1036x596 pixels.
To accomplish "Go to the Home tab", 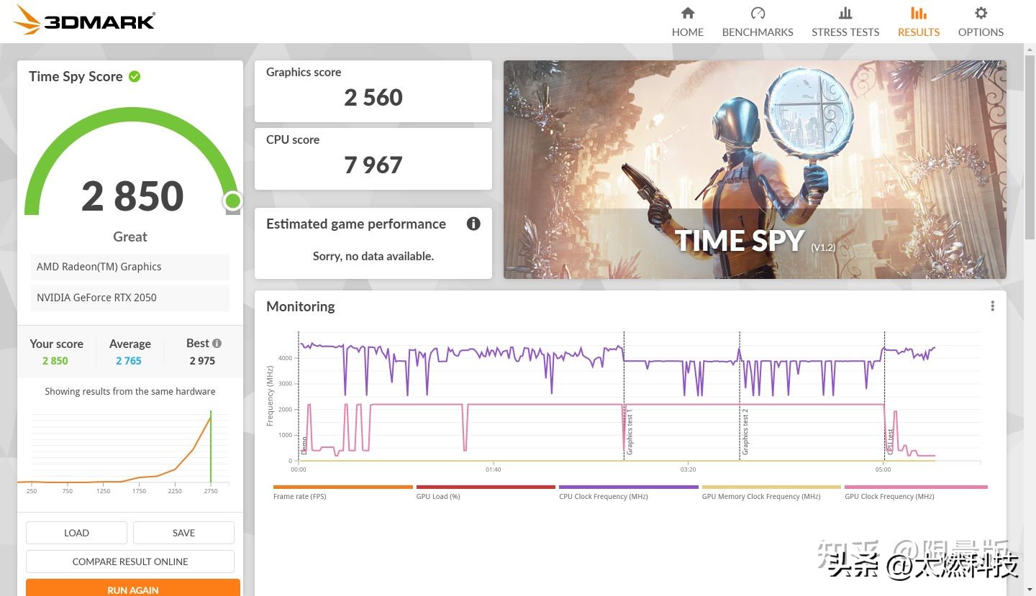I will pos(688,22).
